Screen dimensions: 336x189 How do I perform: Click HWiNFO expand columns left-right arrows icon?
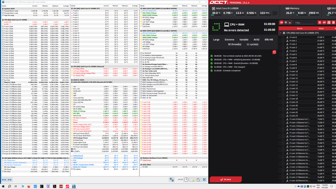pyautogui.click(x=4, y=180)
